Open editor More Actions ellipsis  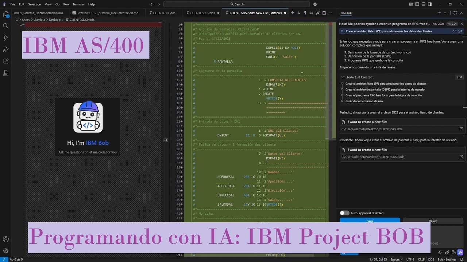point(330,13)
